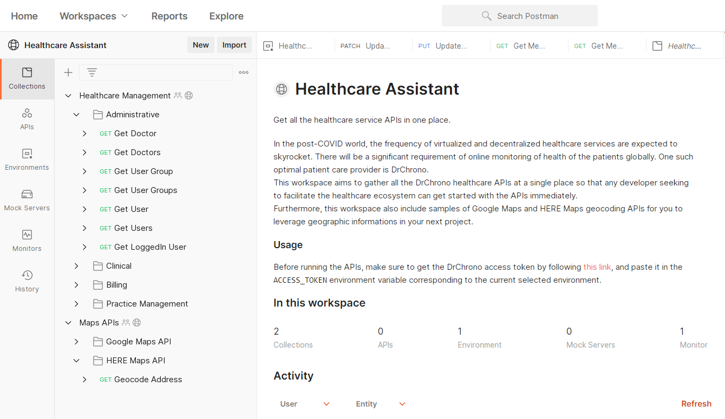The image size is (725, 419).
Task: Click the New button
Action: pos(201,45)
